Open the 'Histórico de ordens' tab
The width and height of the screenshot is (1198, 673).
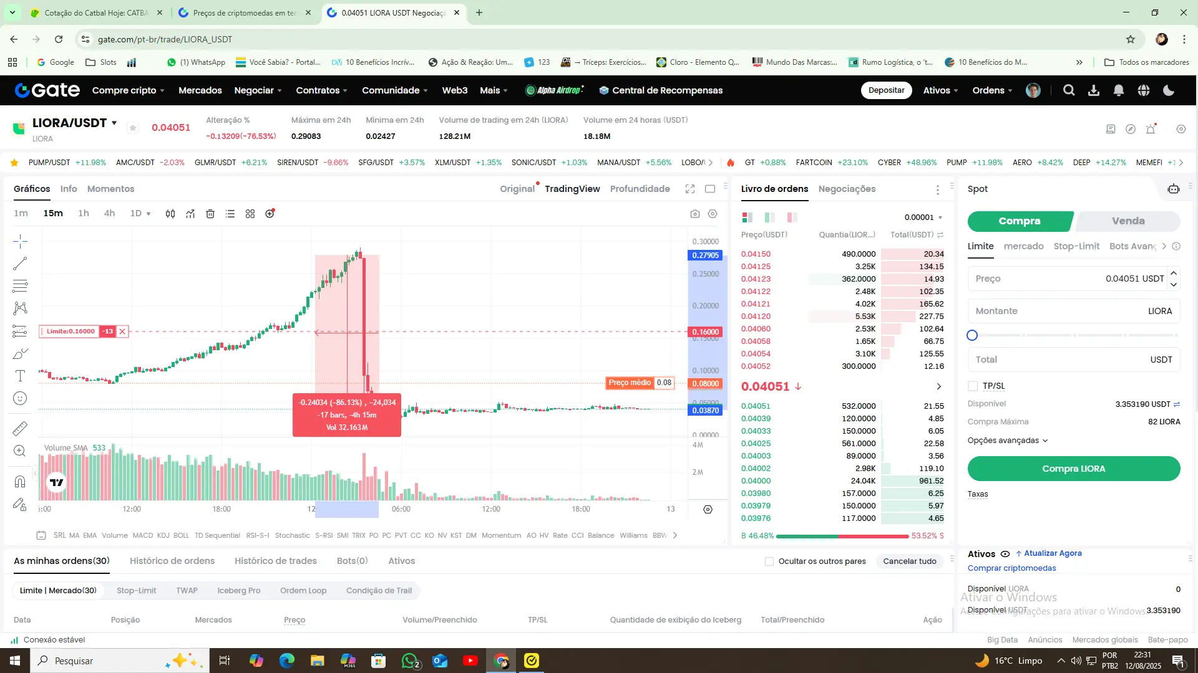[x=172, y=561]
